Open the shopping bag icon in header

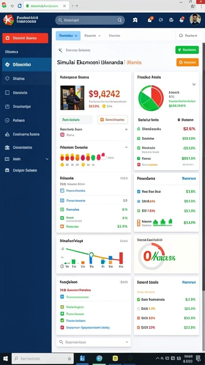coord(171,20)
